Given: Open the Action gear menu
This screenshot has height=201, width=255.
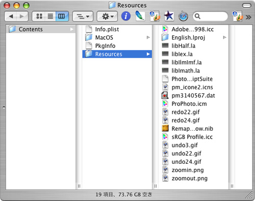Looking at the screenshot, I should (x=107, y=16).
